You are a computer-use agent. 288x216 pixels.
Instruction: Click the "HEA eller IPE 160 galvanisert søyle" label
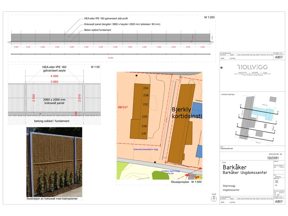tap(54, 69)
